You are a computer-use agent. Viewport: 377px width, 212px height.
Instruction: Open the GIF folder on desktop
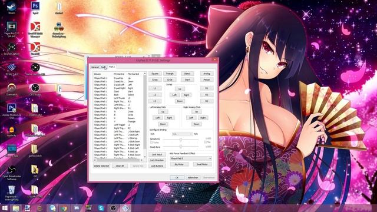click(x=35, y=171)
